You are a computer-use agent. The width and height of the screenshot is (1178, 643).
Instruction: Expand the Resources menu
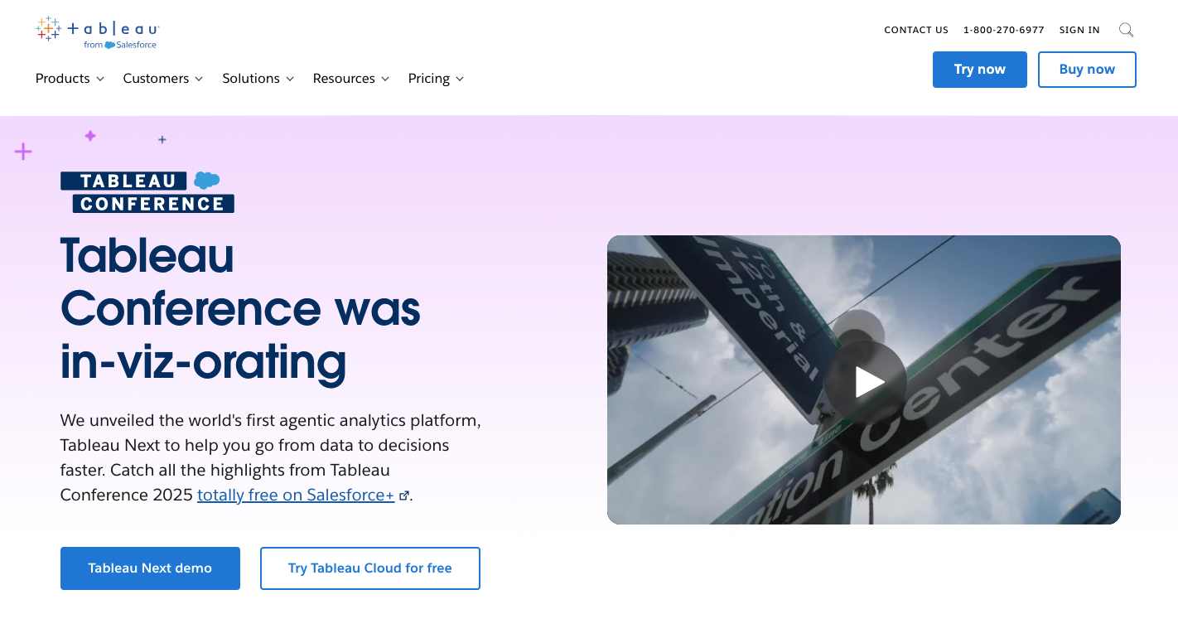(351, 79)
